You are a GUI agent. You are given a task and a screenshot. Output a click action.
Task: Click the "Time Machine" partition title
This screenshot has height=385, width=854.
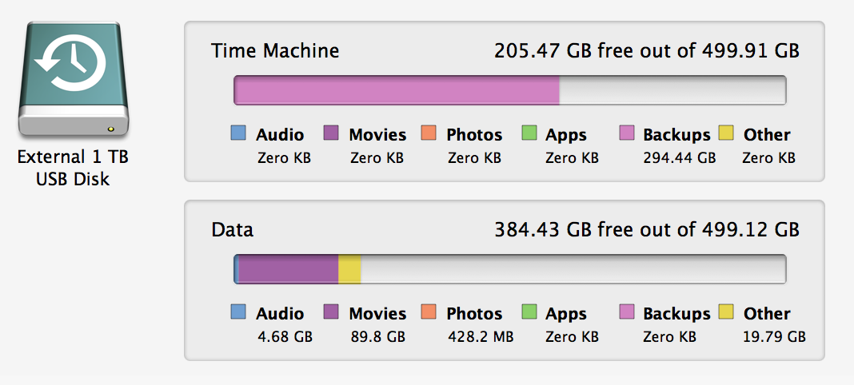[275, 51]
